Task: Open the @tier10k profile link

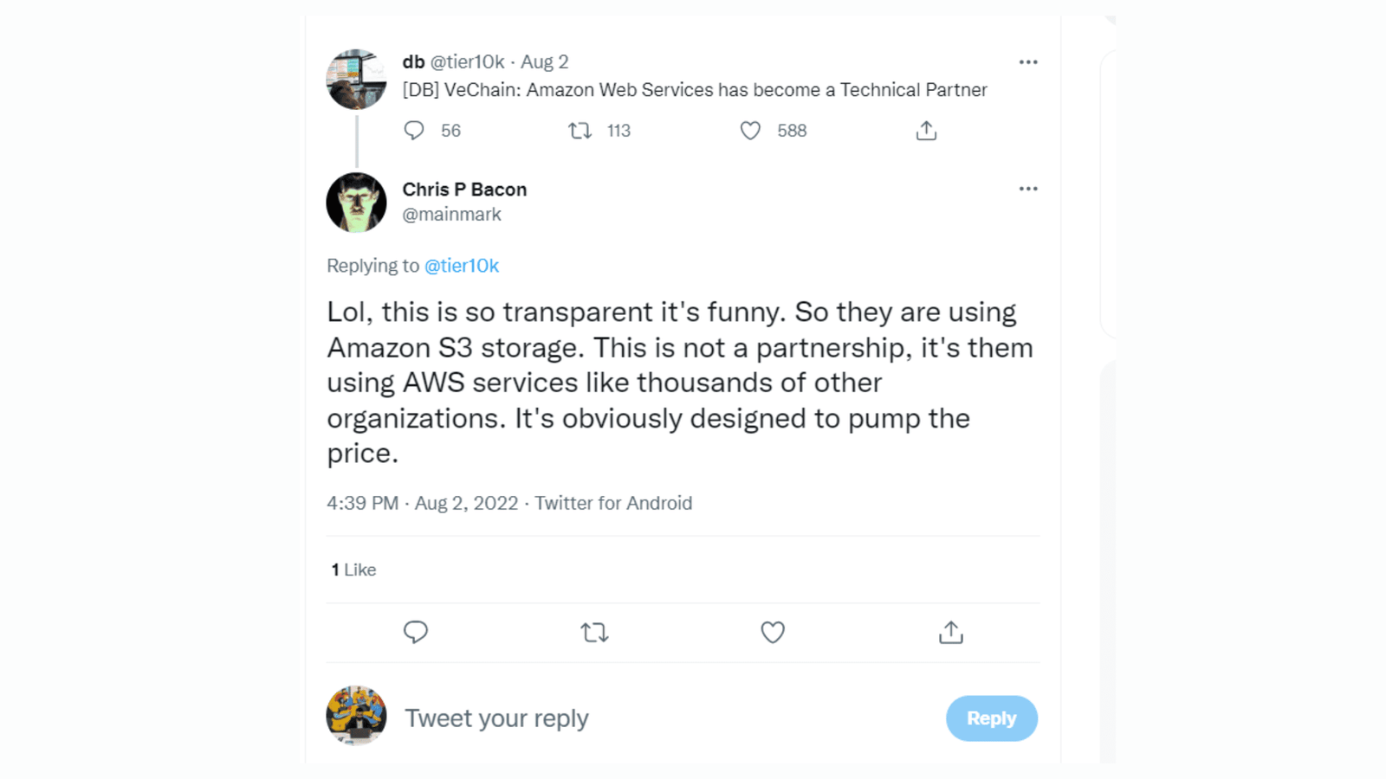Action: [462, 266]
